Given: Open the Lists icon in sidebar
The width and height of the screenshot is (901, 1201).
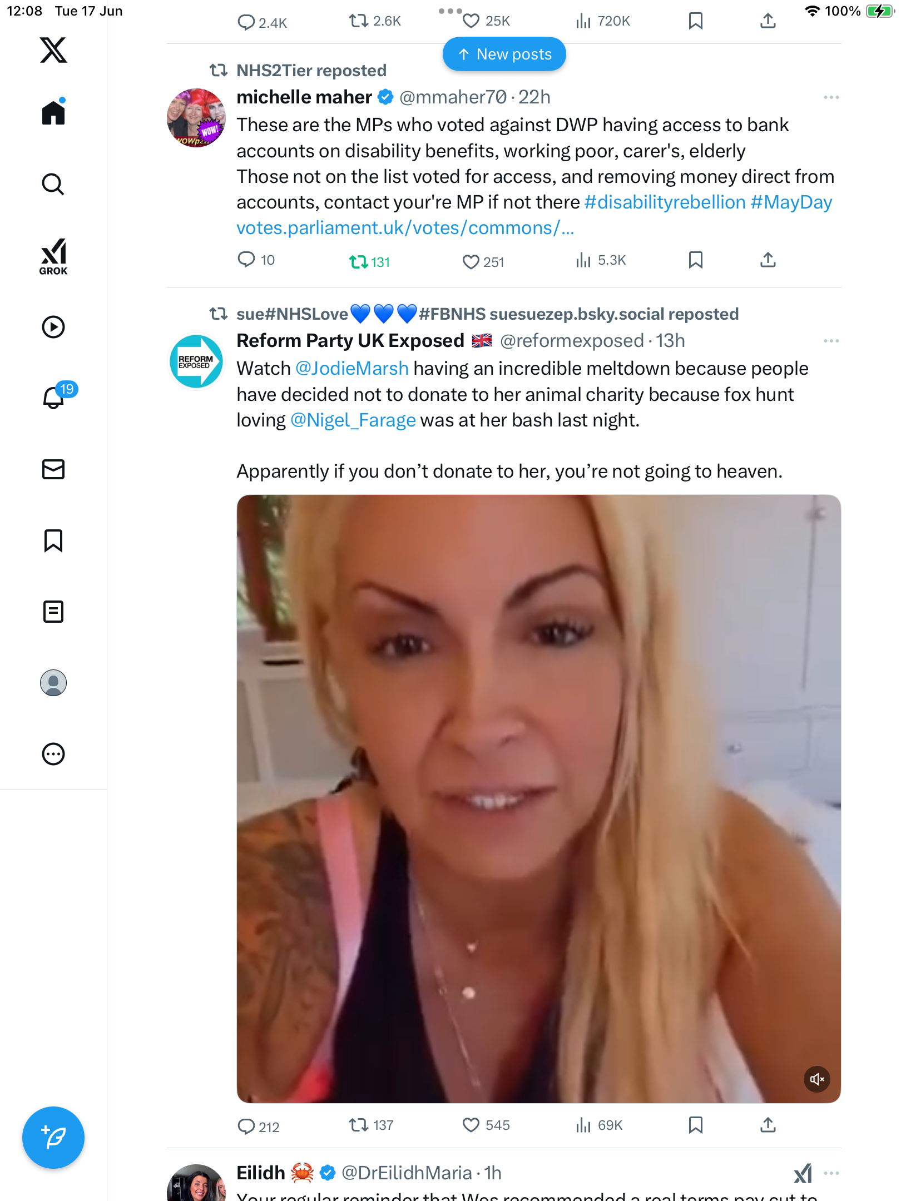Looking at the screenshot, I should coord(53,612).
